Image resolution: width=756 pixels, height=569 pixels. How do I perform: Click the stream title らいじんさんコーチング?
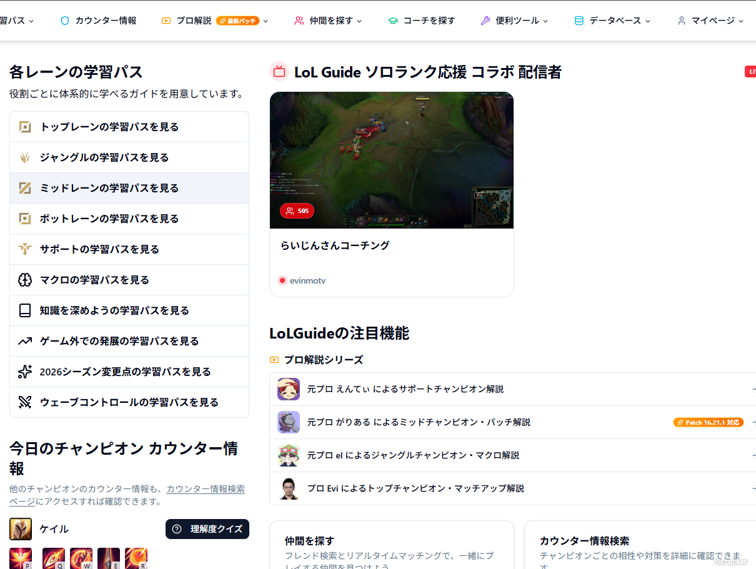(x=335, y=245)
